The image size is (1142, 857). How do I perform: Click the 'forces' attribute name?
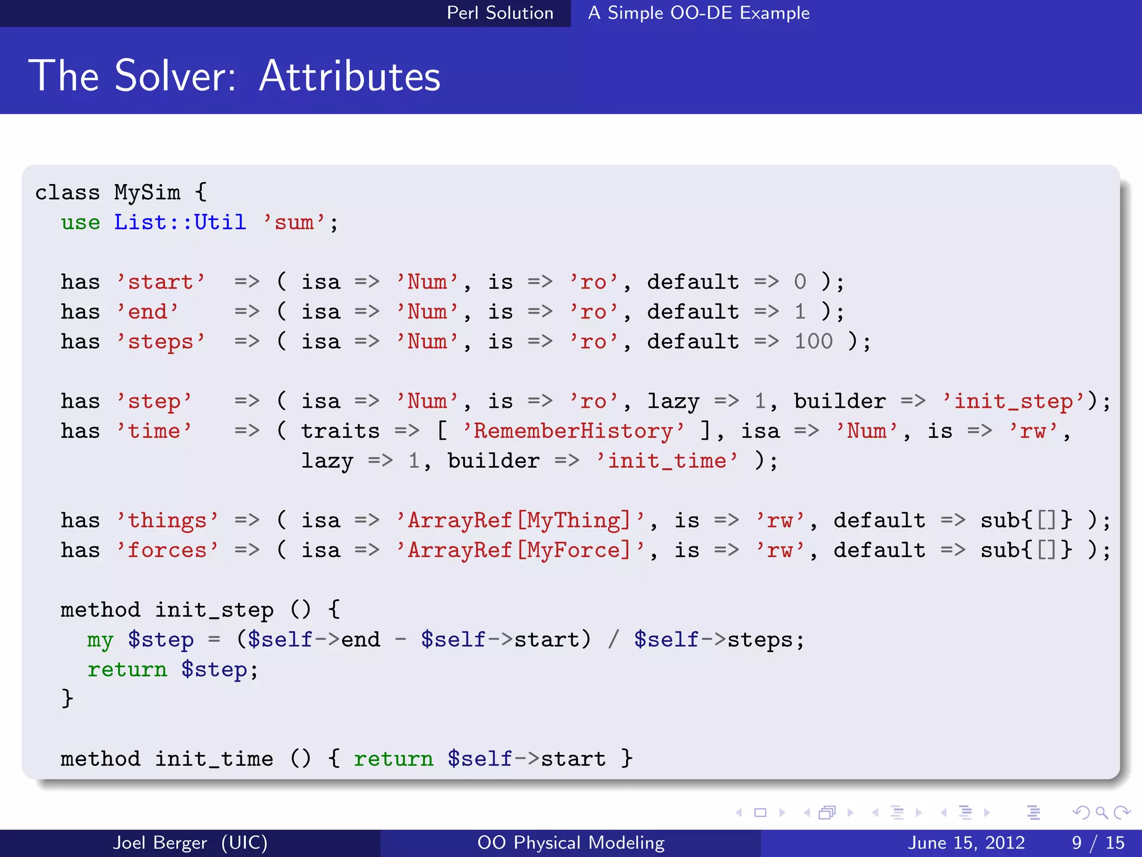point(167,550)
